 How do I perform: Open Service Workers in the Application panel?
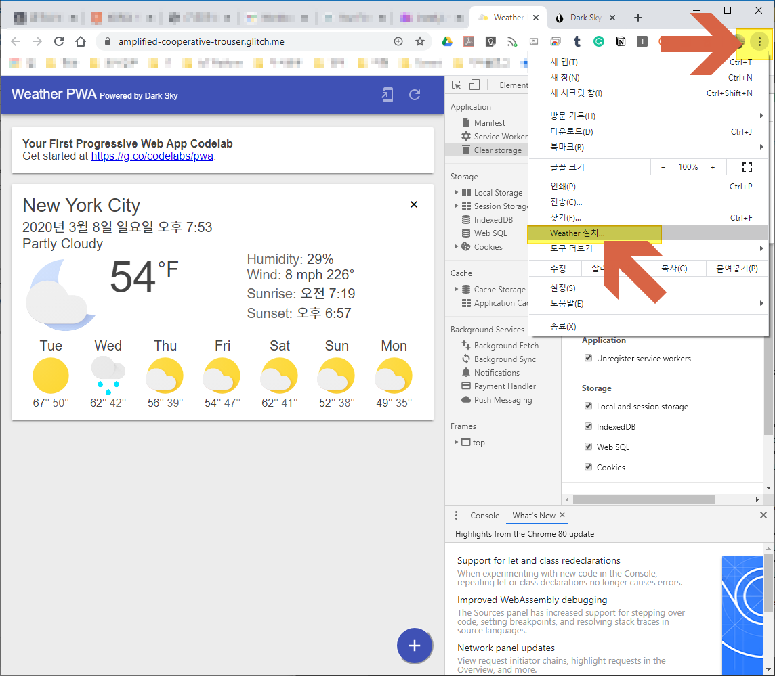coord(495,136)
